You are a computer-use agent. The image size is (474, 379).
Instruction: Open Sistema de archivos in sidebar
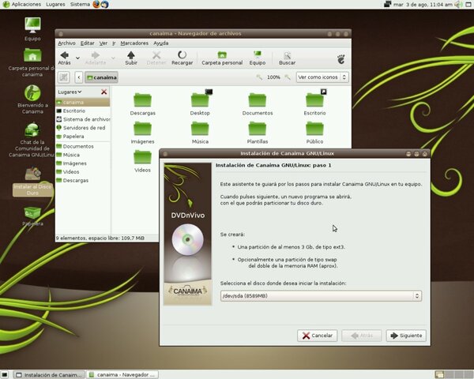pos(82,119)
